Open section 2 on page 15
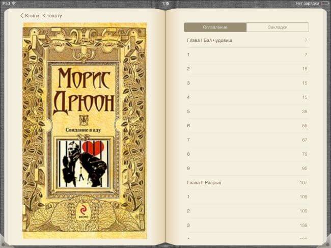Screen dimensions: 331x248 pyautogui.click(x=247, y=69)
